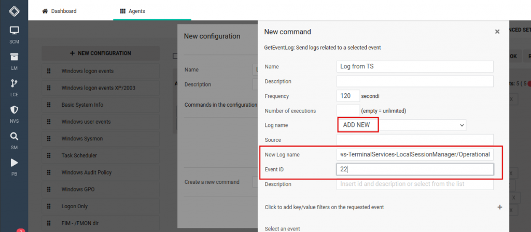Focus the Source input field

click(415, 140)
